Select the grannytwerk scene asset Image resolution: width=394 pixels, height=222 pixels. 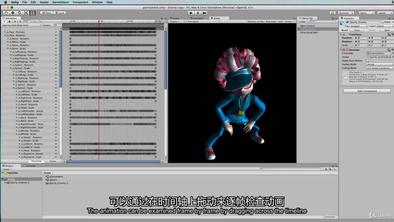coord(54,177)
